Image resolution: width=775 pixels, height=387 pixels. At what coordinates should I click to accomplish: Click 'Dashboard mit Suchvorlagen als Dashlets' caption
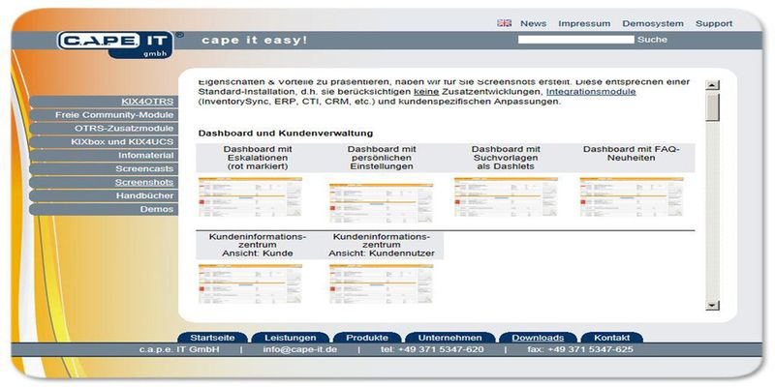(x=506, y=158)
